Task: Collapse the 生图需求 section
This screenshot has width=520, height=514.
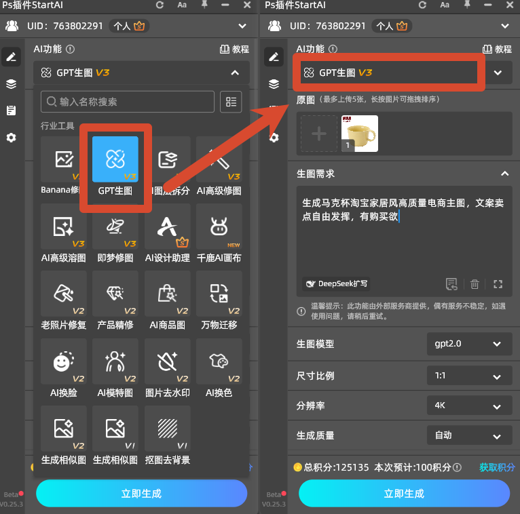Action: click(504, 174)
